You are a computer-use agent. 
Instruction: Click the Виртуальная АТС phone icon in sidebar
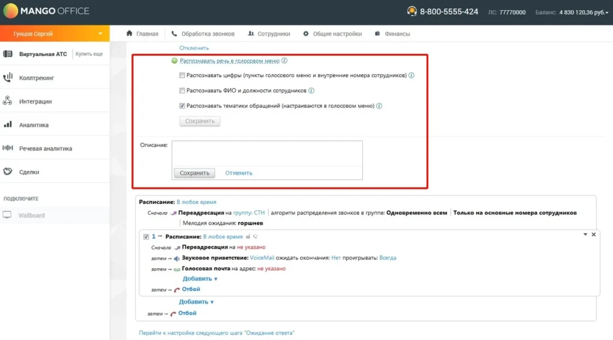click(x=8, y=54)
